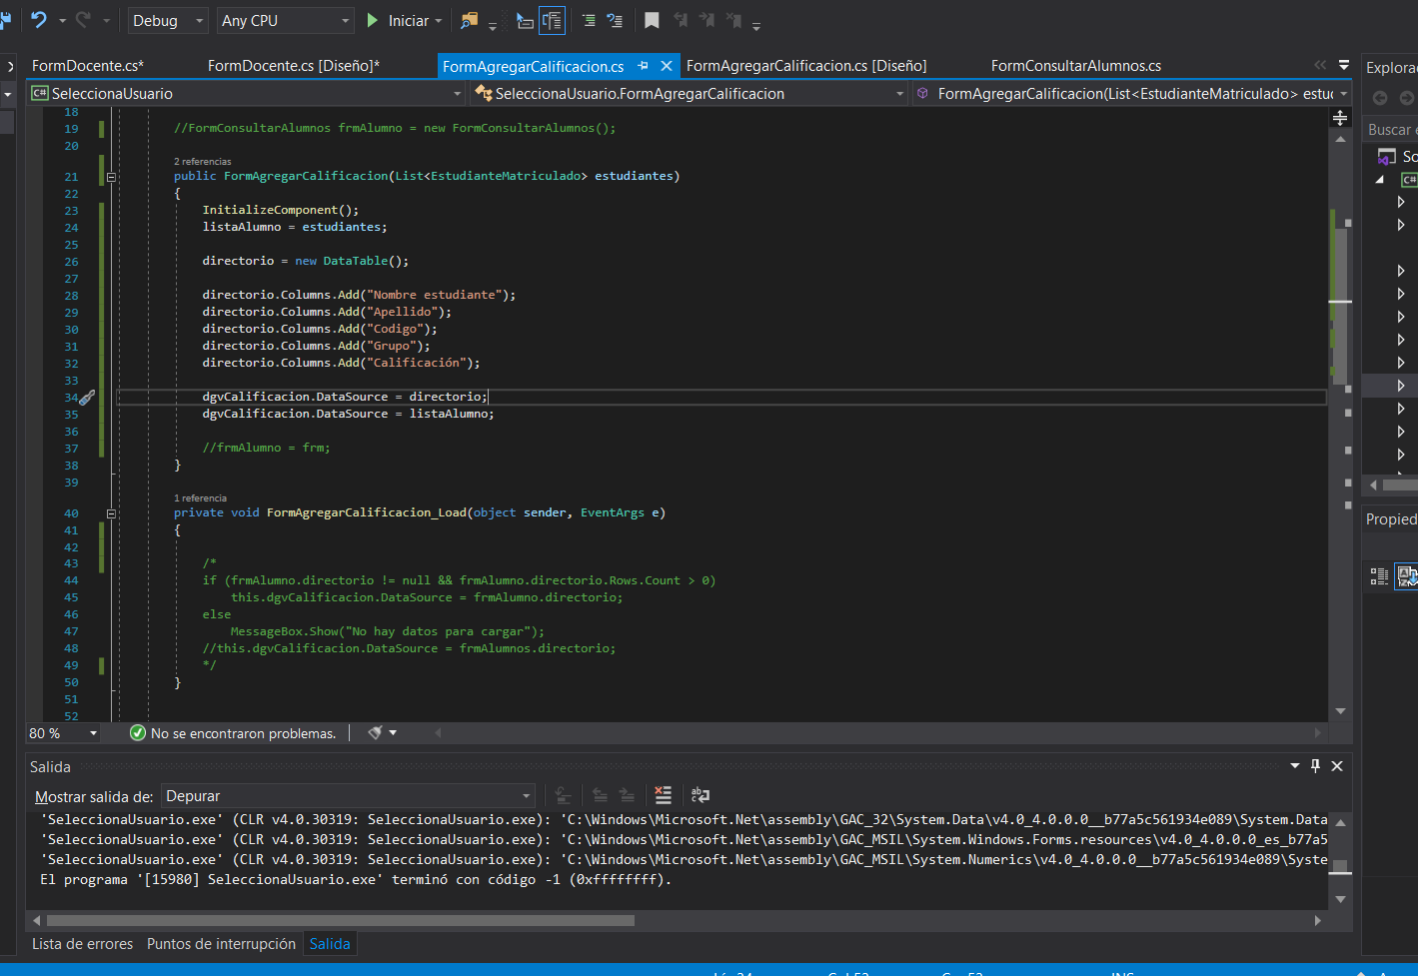The height and width of the screenshot is (976, 1418).
Task: Click the '1 referencia' code lens link
Action: tap(200, 497)
